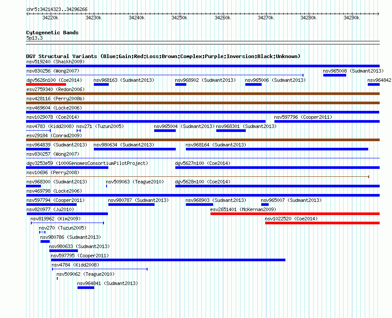Image resolution: width=392 pixels, height=318 pixels.
Task: Open dgv3253e59 1000GenomesConsortiumPilotProject label
Action: [87, 163]
